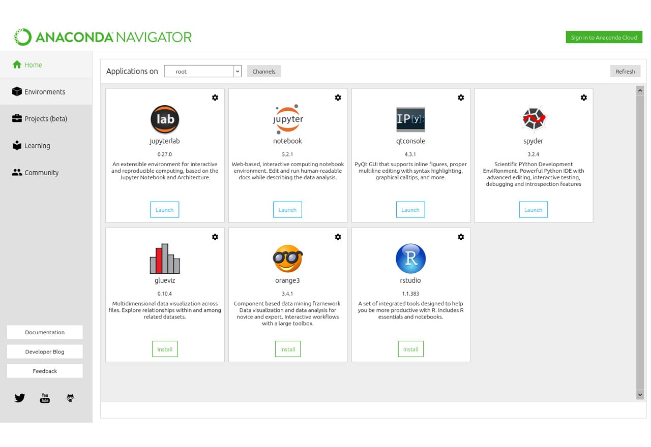This screenshot has width=651, height=447.
Task: Open Anaconda GitHub page icon
Action: 71,398
